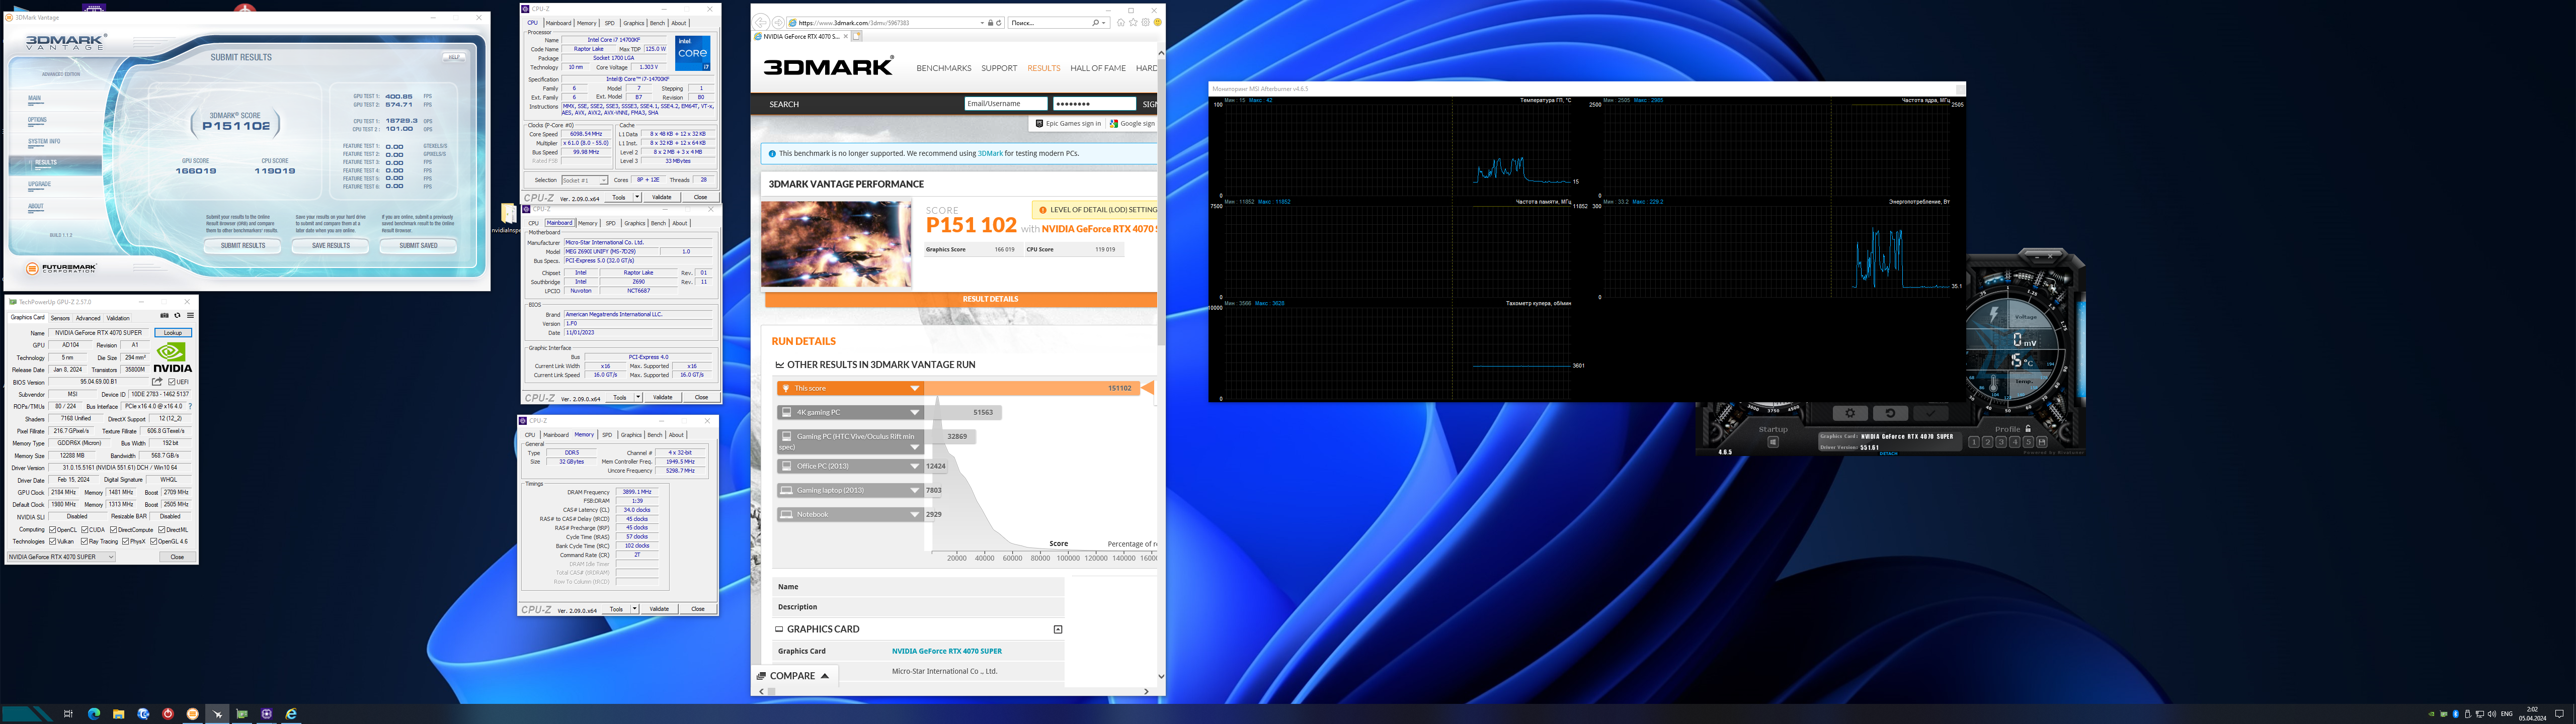Click browser gear tools icon
The image size is (2576, 724).
[1146, 22]
